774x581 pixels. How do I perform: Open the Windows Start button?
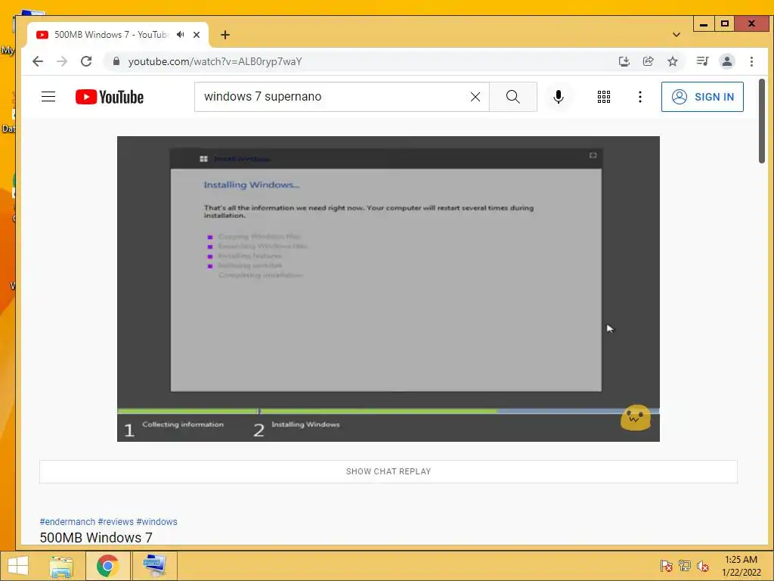(18, 566)
